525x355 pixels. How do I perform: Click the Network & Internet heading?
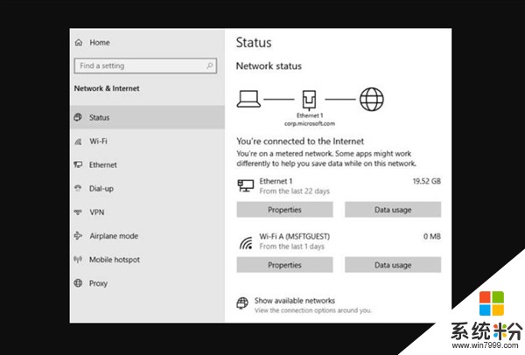coord(107,88)
